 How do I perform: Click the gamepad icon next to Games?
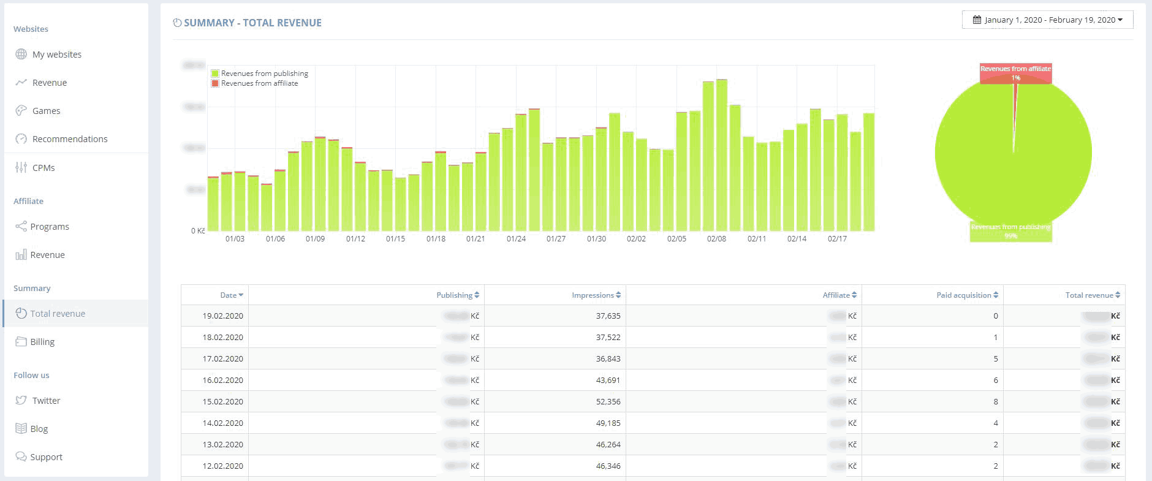[21, 110]
